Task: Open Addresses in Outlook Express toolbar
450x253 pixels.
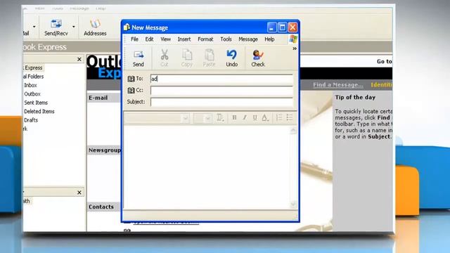Action: click(x=95, y=28)
